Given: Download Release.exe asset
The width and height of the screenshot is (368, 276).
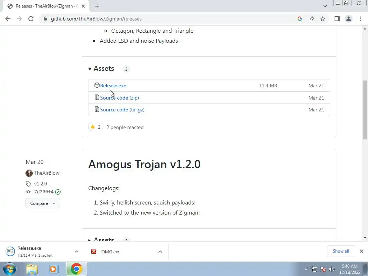Looking at the screenshot, I should pos(113,86).
